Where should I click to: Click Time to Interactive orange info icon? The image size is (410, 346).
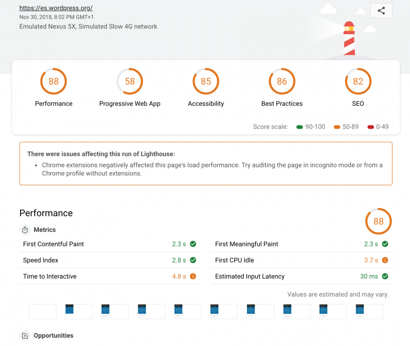pyautogui.click(x=193, y=277)
